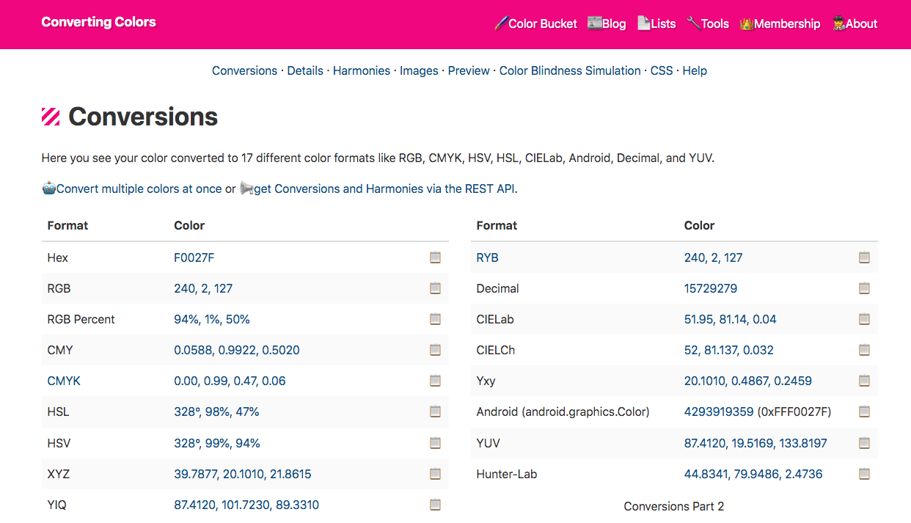Copy the XYZ value with the clipboard icon
This screenshot has width=911, height=523.
(x=435, y=474)
